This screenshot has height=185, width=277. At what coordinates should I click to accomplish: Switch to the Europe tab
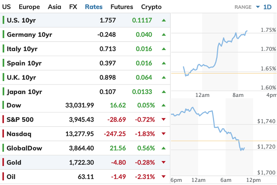(29, 7)
